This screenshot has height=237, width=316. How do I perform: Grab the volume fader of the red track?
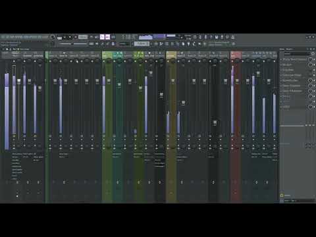coord(237,82)
